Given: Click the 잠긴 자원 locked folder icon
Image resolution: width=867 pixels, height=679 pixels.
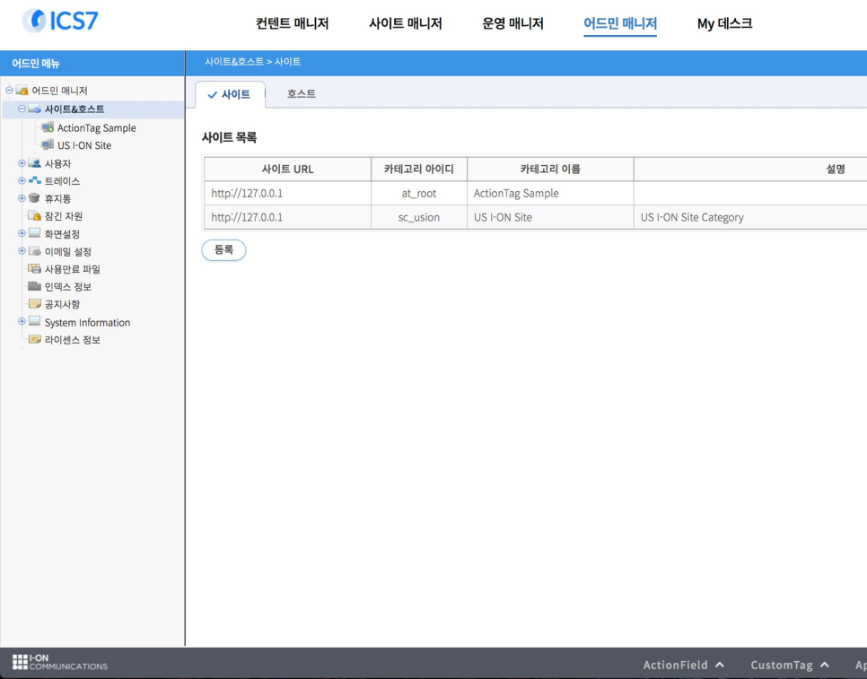Looking at the screenshot, I should point(34,216).
